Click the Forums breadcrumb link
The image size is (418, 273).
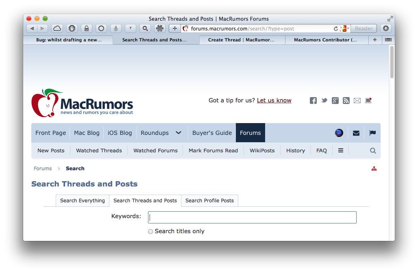pos(43,168)
